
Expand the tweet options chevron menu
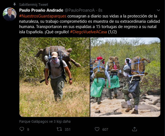pos(158,10)
